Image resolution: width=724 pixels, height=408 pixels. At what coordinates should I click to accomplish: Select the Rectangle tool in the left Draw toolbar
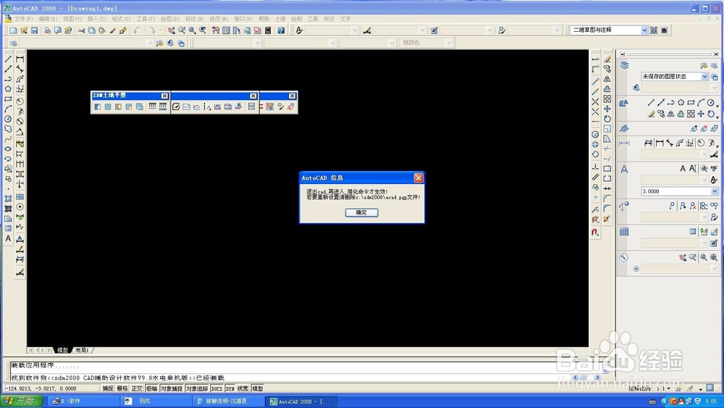click(8, 99)
